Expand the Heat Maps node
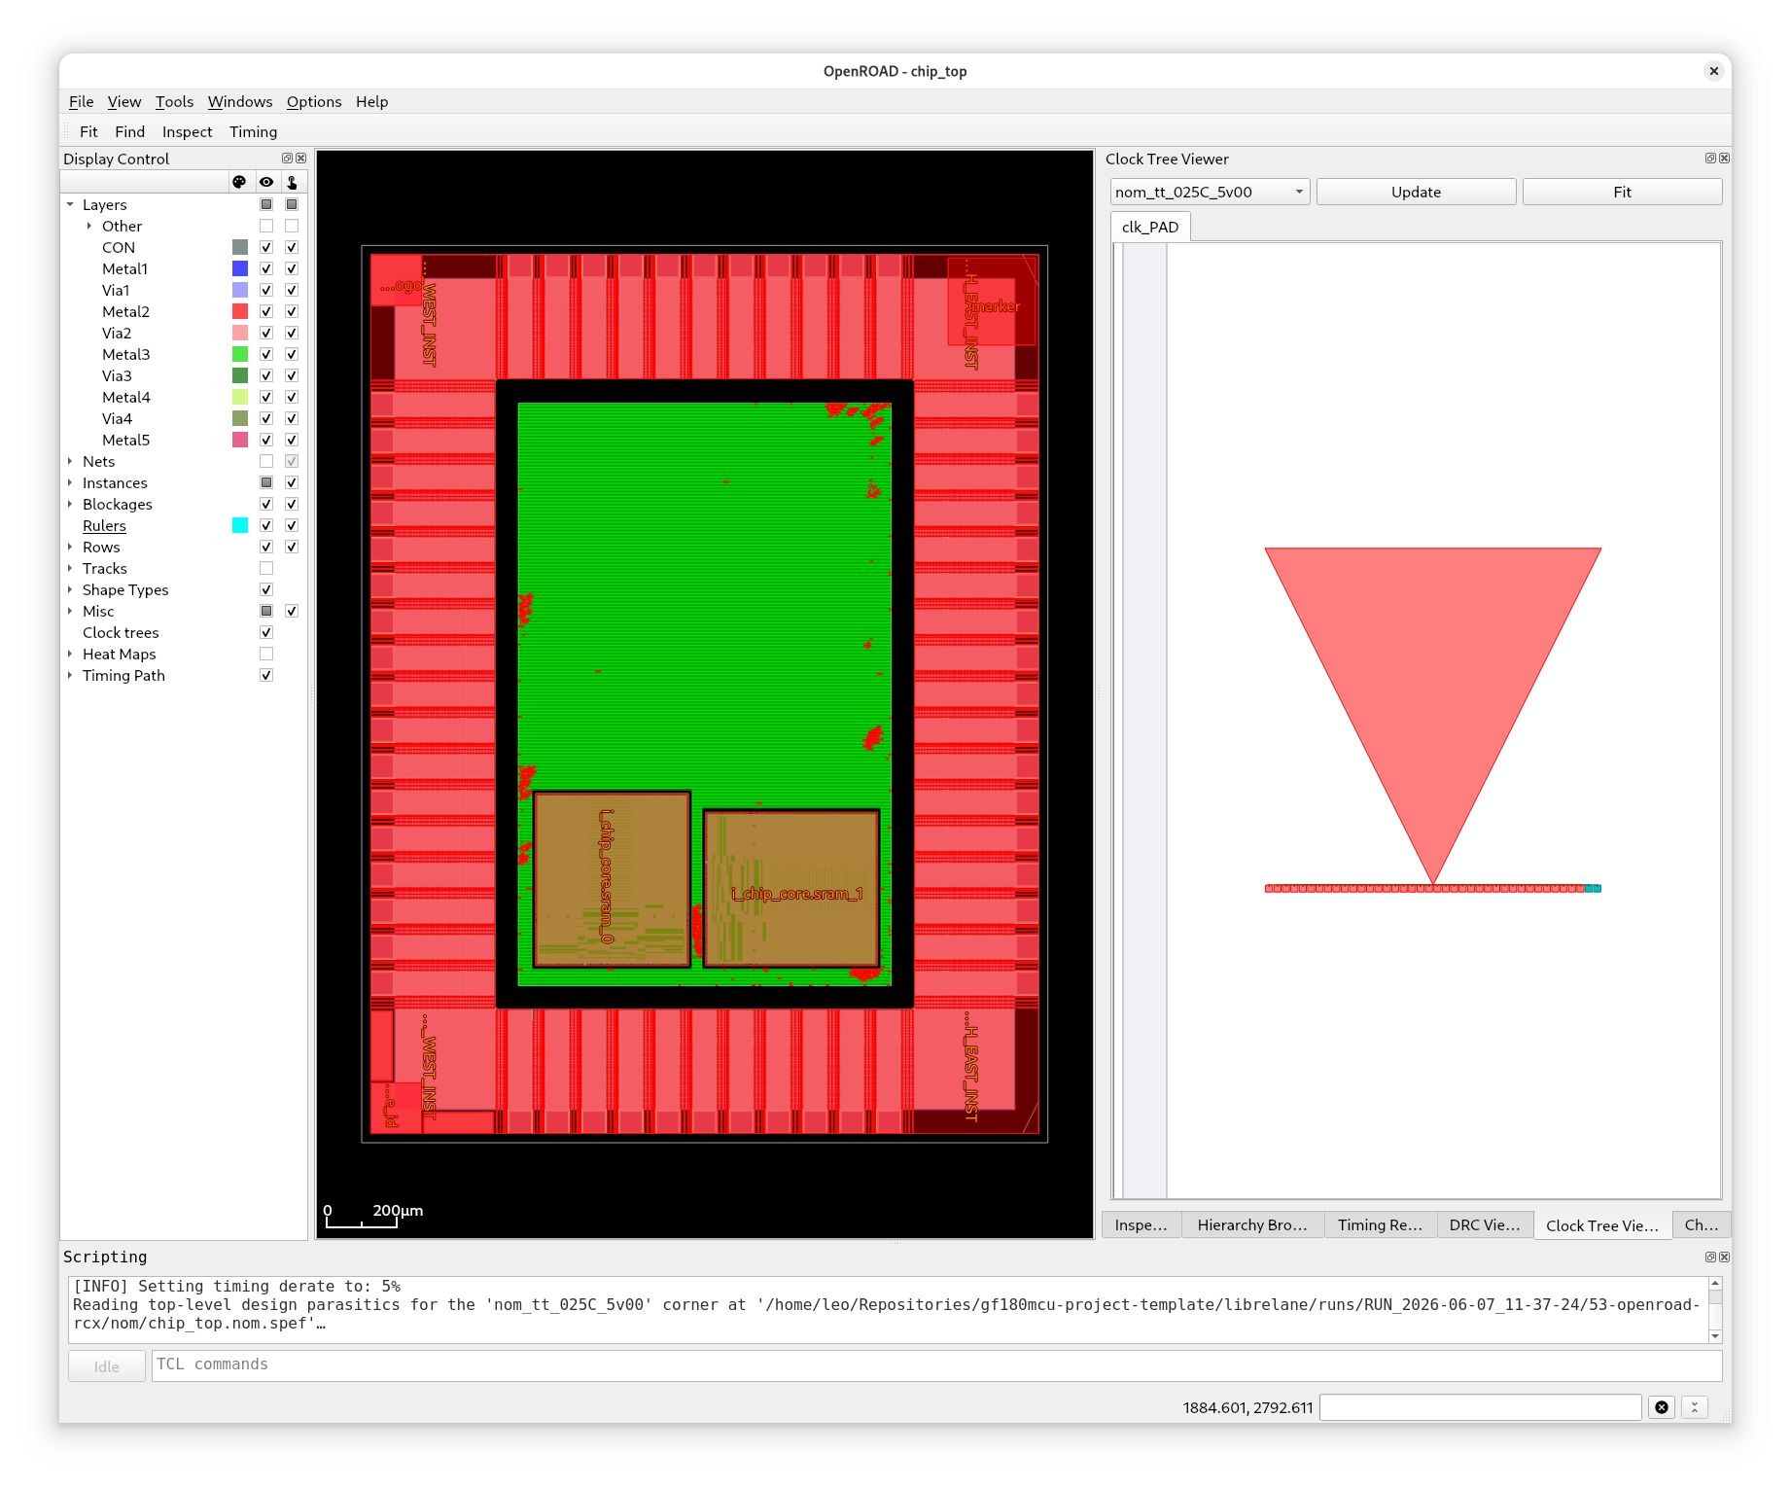Screen dimensions: 1791x1488 coord(70,654)
